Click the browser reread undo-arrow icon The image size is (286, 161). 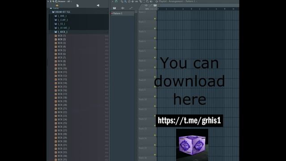coord(53,1)
